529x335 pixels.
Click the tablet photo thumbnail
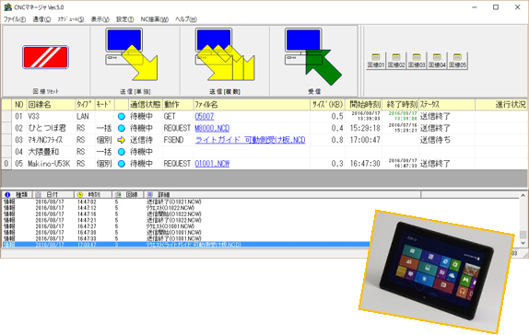click(437, 271)
